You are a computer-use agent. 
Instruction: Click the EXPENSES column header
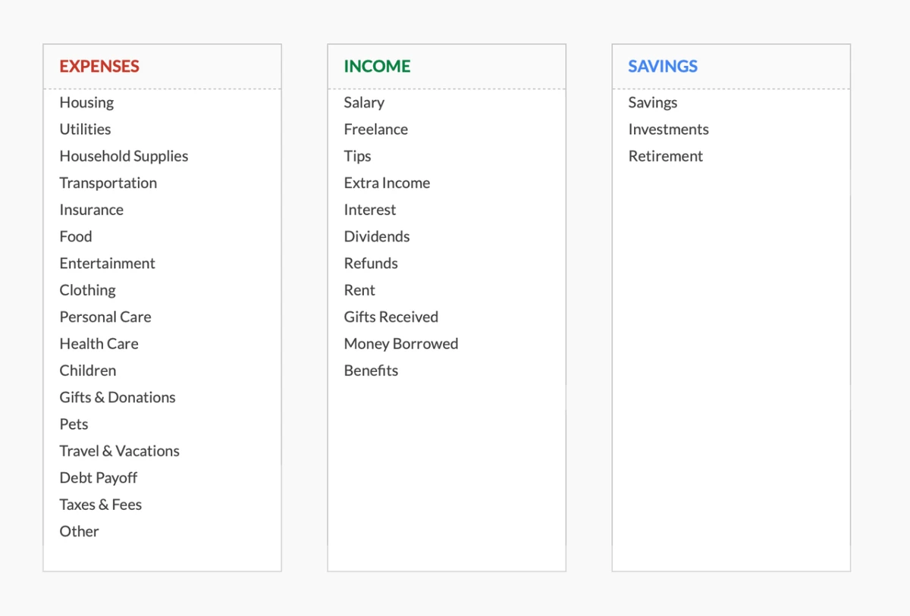click(99, 67)
